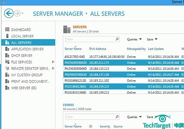Expand the File Services submenu arrow
Image resolution: width=184 pixels, height=129 pixels.
click(x=53, y=62)
